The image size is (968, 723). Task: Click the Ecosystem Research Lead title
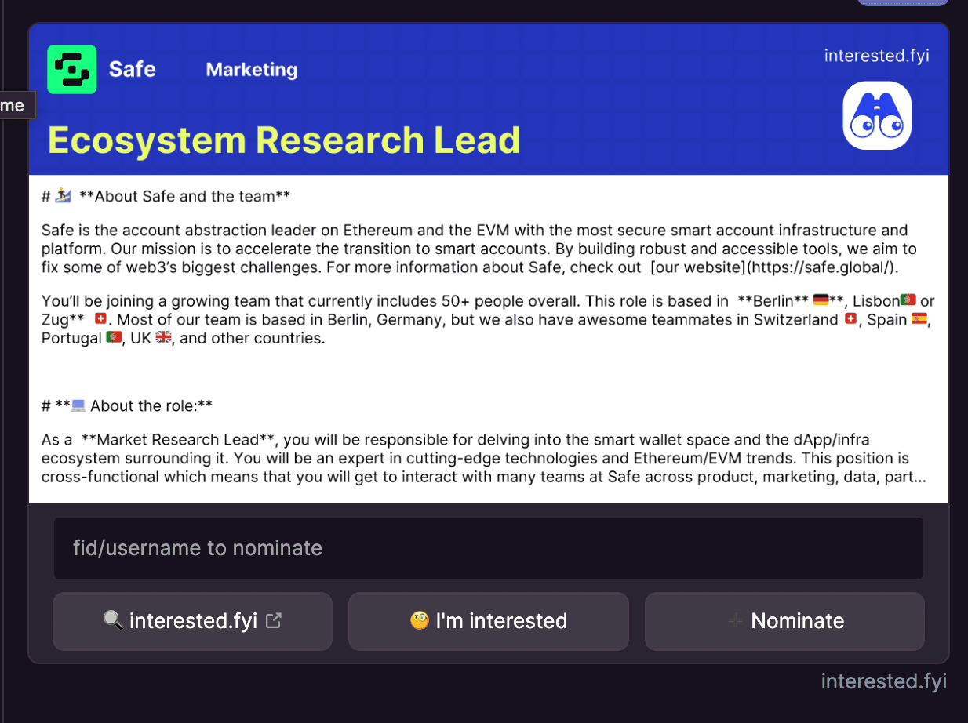[284, 140]
